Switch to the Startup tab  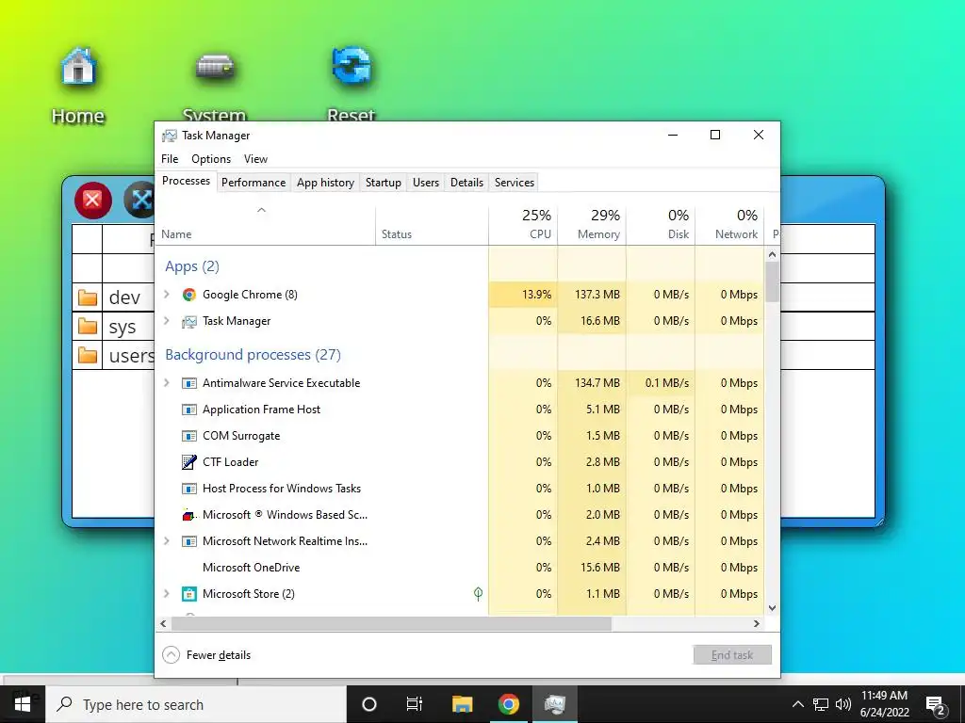pos(383,183)
